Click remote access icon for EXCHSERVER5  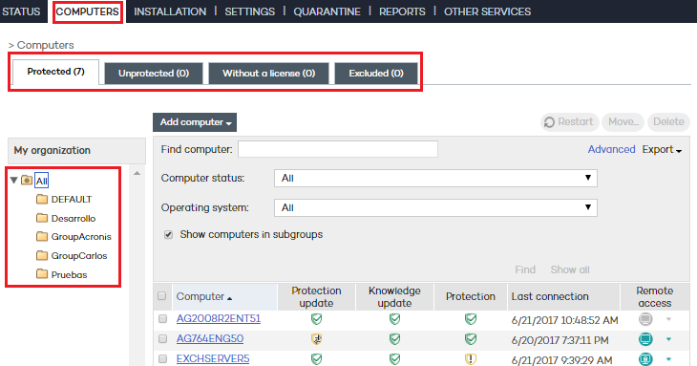645,359
